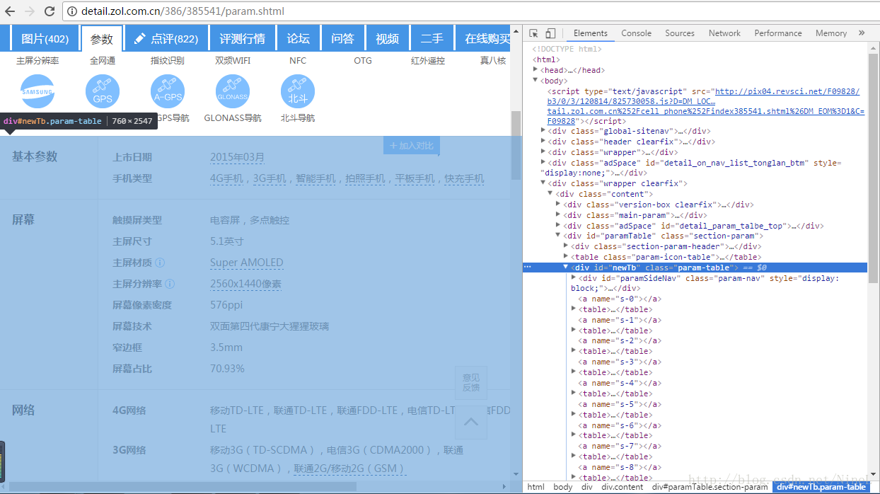The height and width of the screenshot is (494, 880).
Task: Click the GLONASS navigation icon
Action: pyautogui.click(x=233, y=92)
